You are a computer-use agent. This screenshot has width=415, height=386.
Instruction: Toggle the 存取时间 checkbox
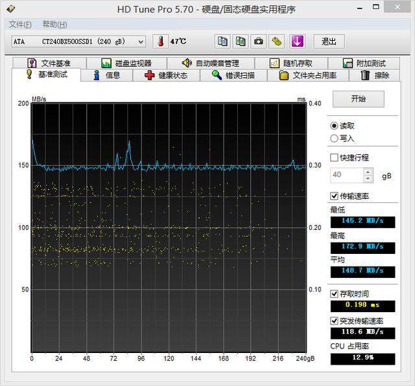pos(335,294)
